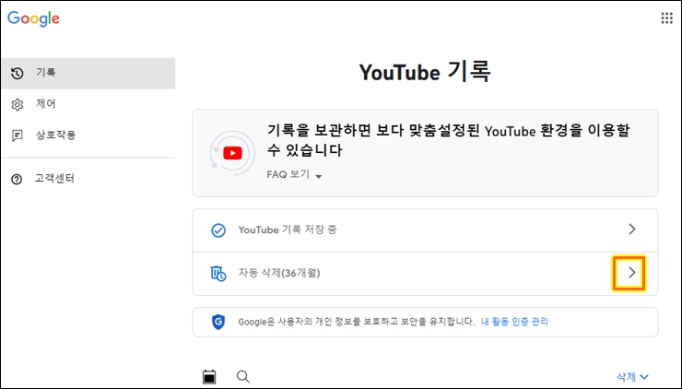Click the comment icon beside 상호작용
Screen dimensions: 682x389
click(x=18, y=136)
